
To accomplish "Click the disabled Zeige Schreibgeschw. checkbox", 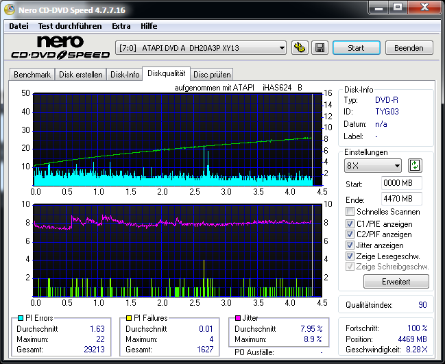I will pyautogui.click(x=350, y=267).
